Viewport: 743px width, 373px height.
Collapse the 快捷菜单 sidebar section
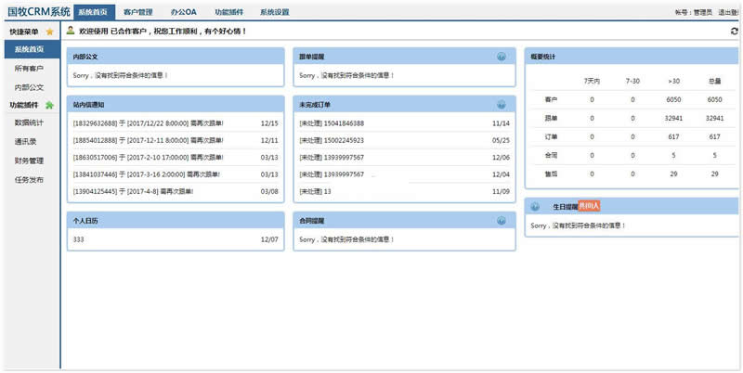click(x=24, y=32)
